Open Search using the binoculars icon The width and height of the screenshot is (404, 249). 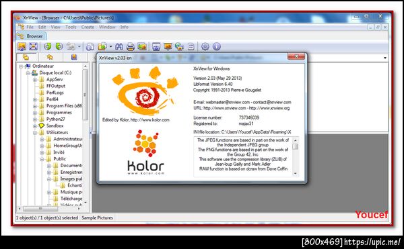119,47
